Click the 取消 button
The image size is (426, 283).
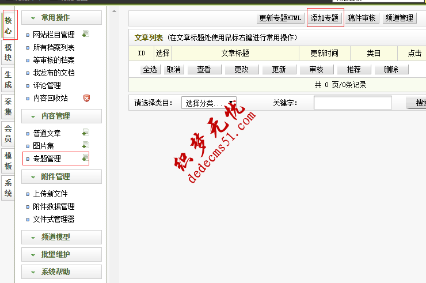point(174,69)
